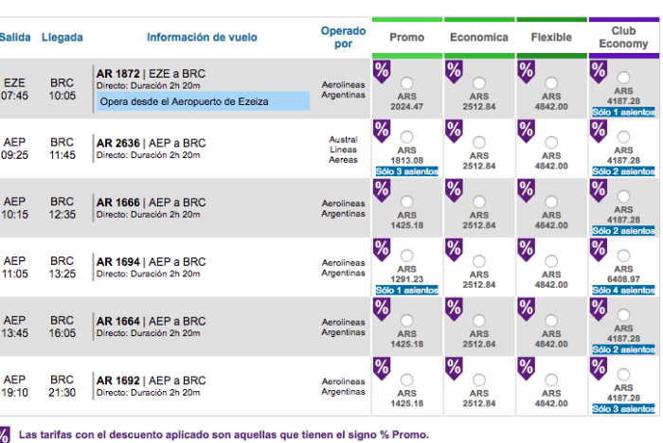Select Promo fare ARS 1813.08 for flight AR 2636
Image resolution: width=663 pixels, height=443 pixels.
coord(407,137)
